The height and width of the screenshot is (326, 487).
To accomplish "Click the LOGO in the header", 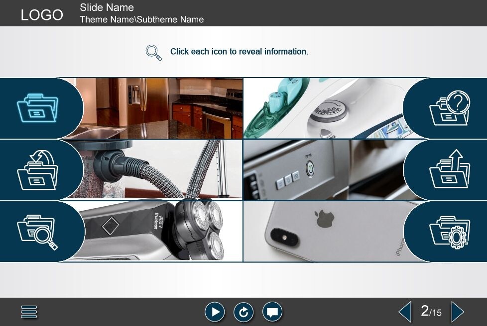I will 42,15.
